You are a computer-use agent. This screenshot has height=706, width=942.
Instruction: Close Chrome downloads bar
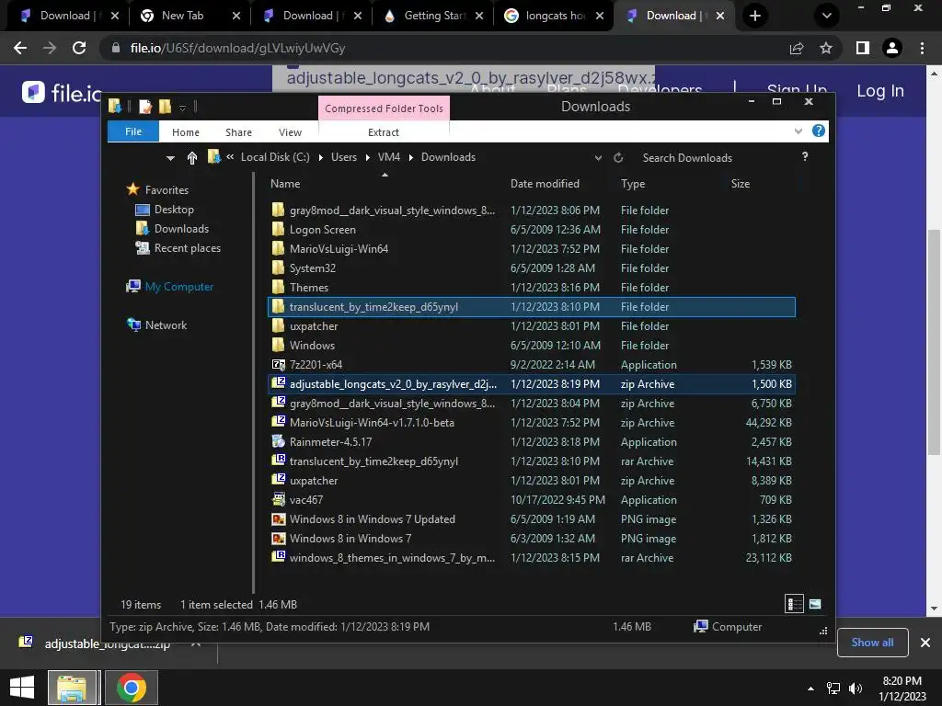pos(925,643)
